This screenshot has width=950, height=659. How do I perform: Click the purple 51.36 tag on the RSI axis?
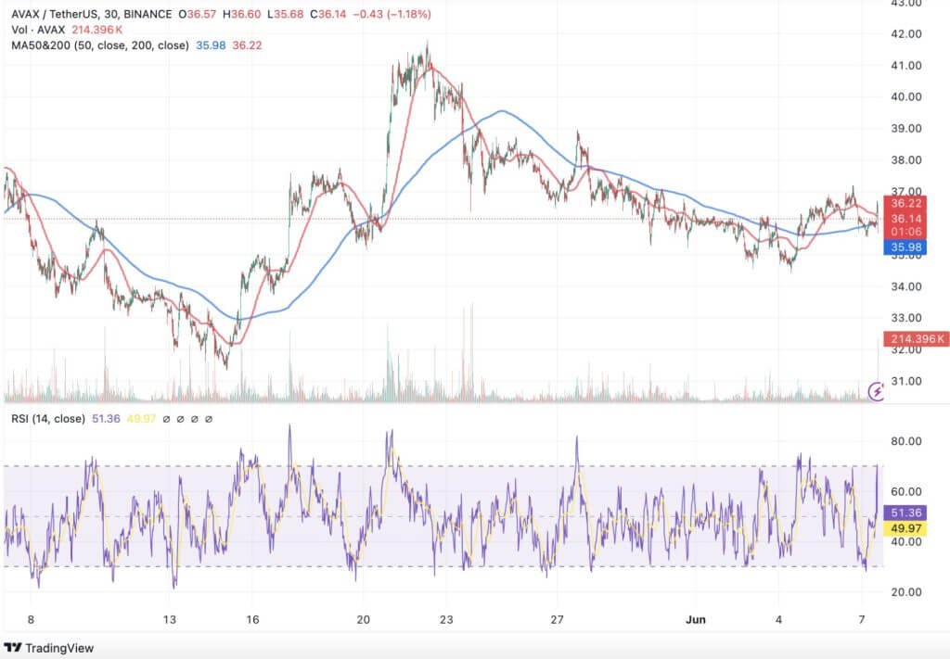pyautogui.click(x=905, y=513)
